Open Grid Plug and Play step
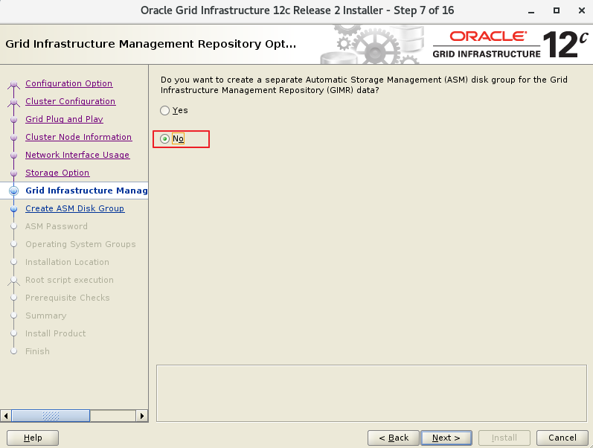 coord(64,119)
